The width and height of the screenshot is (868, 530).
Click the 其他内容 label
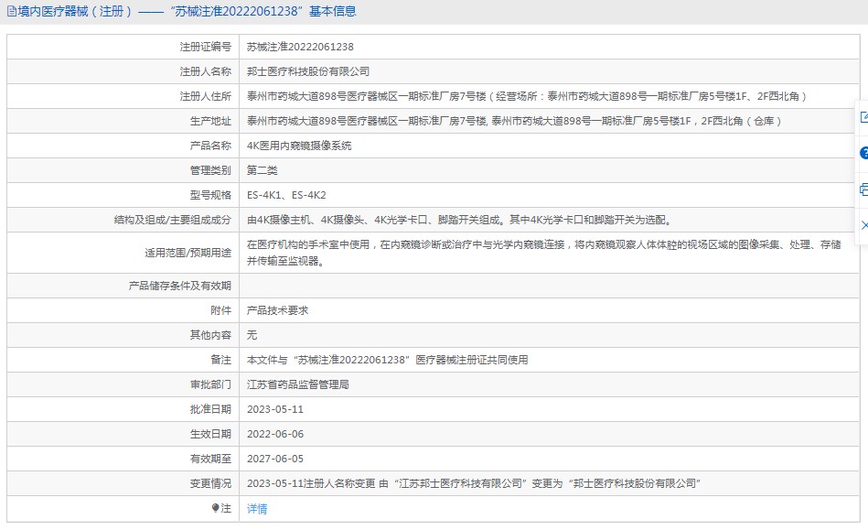(210, 335)
